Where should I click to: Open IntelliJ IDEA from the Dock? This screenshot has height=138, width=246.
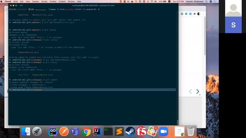point(97,131)
